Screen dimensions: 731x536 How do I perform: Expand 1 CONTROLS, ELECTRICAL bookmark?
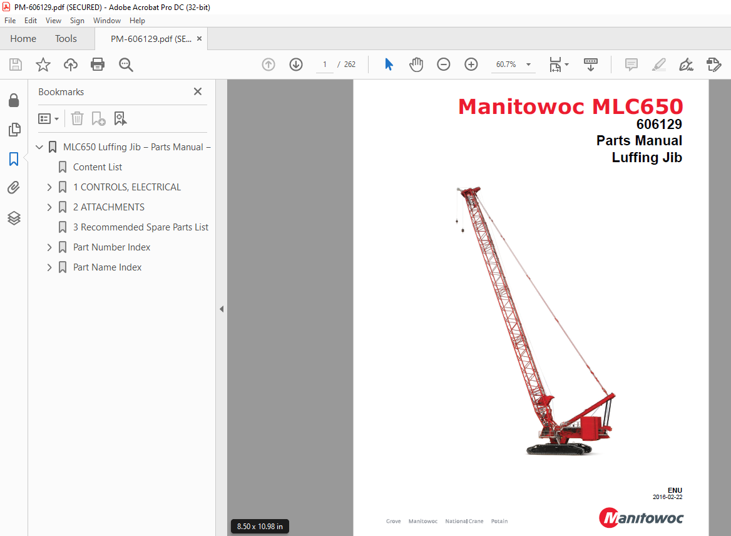(49, 187)
